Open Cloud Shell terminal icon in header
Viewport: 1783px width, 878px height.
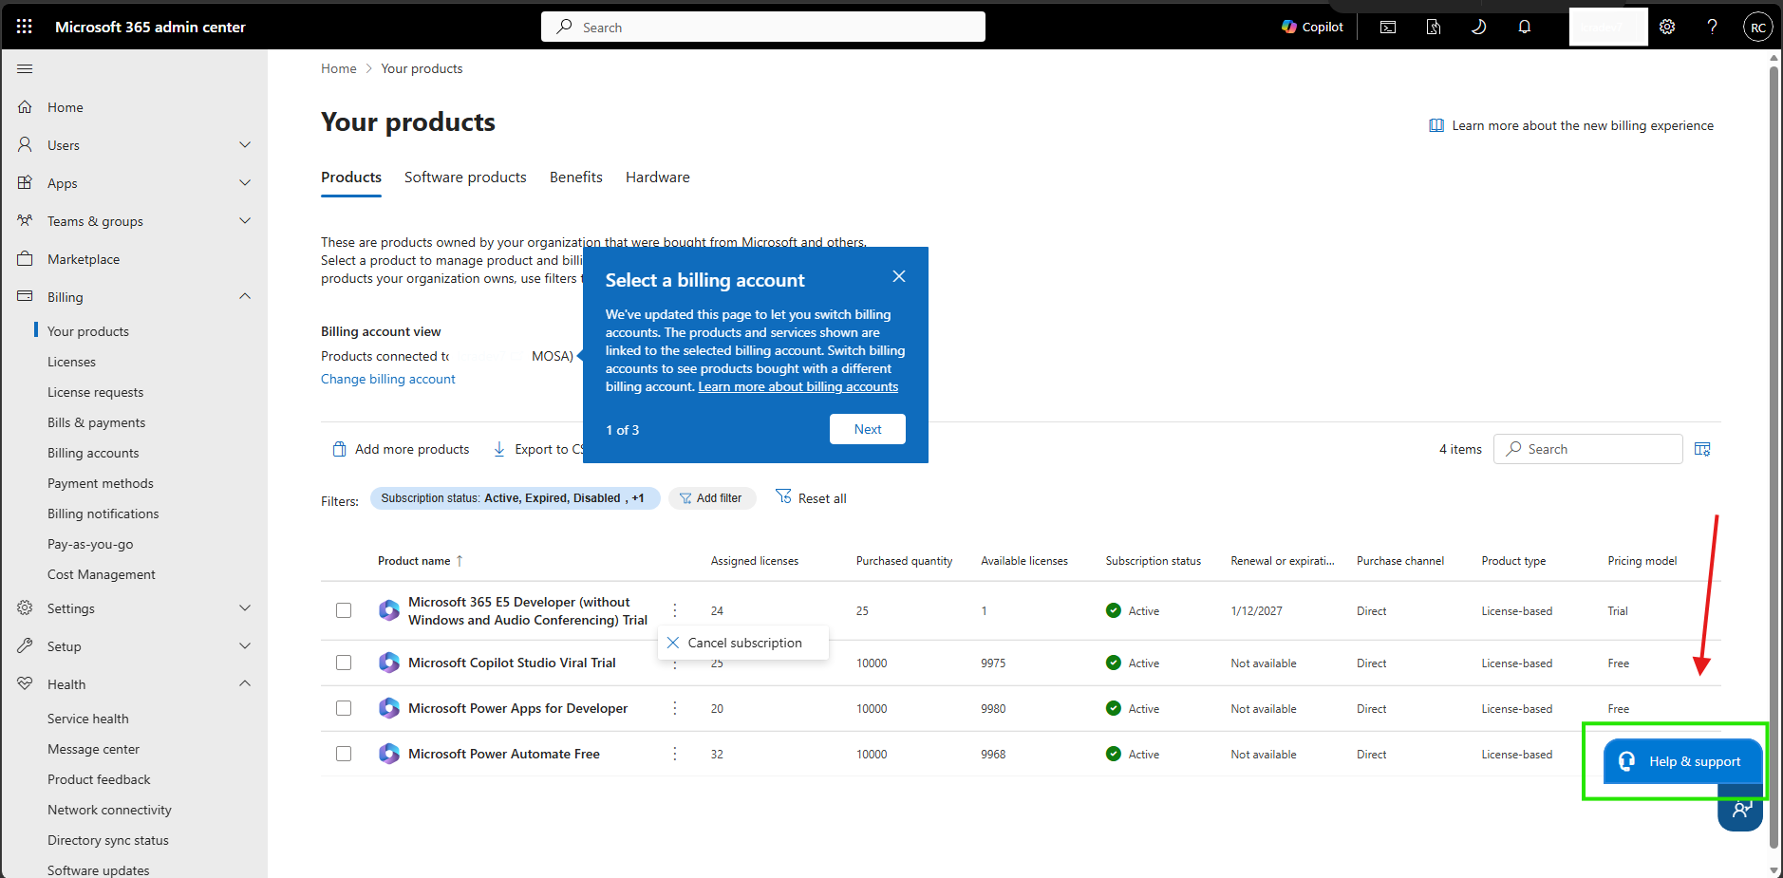pyautogui.click(x=1388, y=27)
